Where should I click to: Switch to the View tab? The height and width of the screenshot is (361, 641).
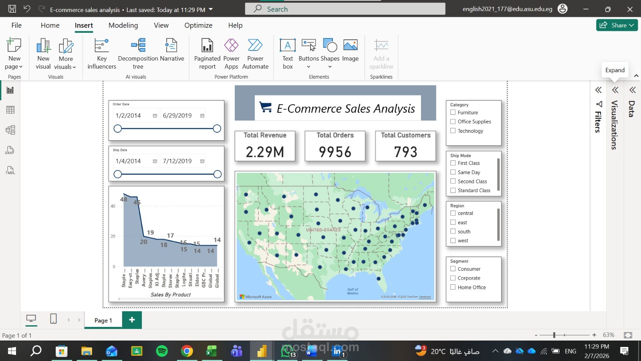pyautogui.click(x=161, y=25)
